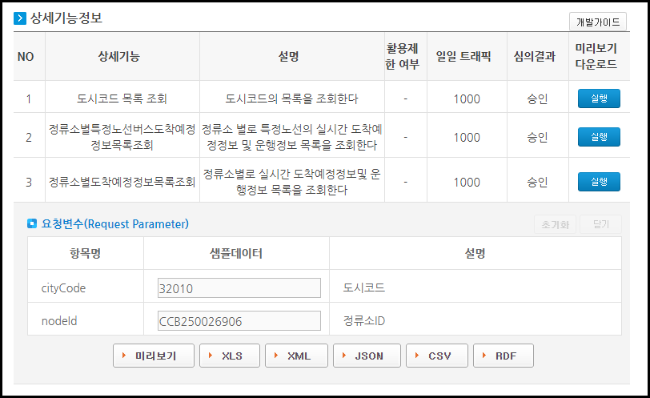Click the 초기화 reset button

[555, 224]
